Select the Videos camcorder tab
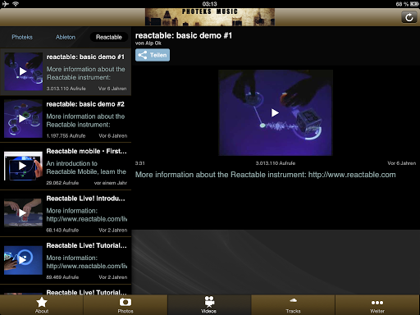 [209, 305]
